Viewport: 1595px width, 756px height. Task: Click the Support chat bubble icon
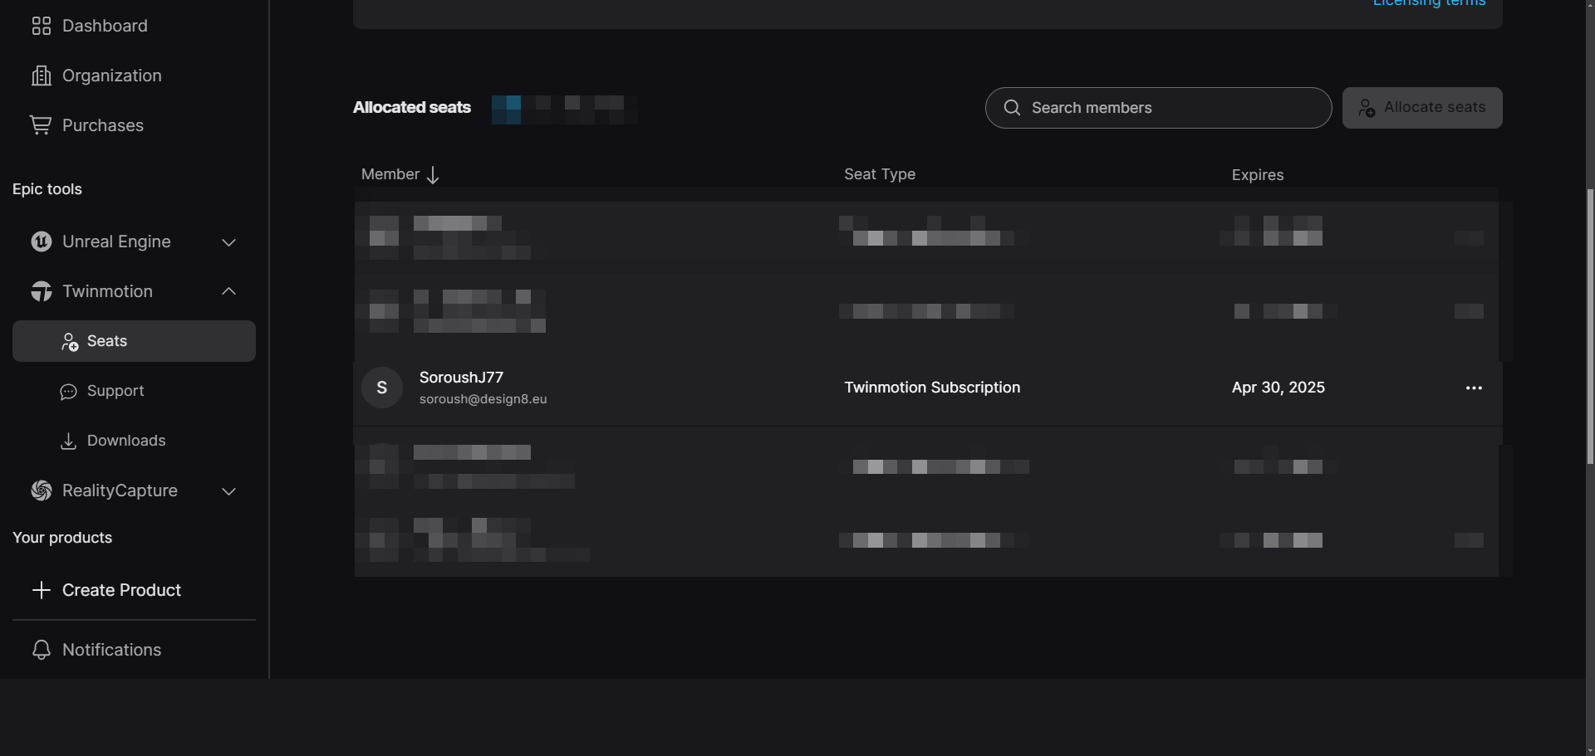click(x=69, y=392)
